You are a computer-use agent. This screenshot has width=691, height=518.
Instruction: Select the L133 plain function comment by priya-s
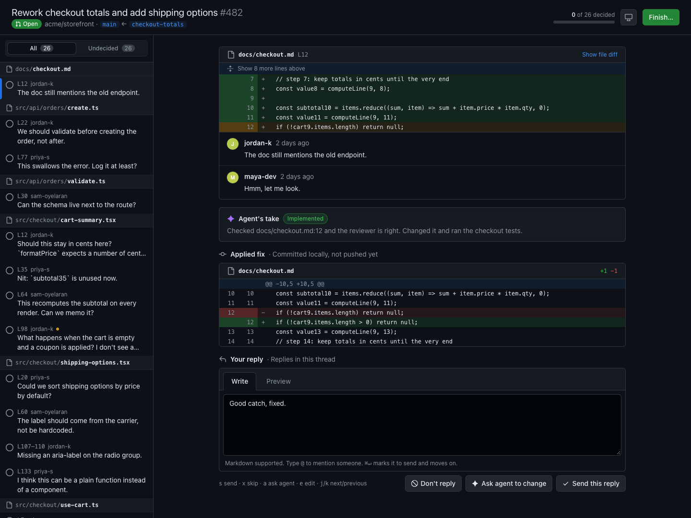(77, 481)
